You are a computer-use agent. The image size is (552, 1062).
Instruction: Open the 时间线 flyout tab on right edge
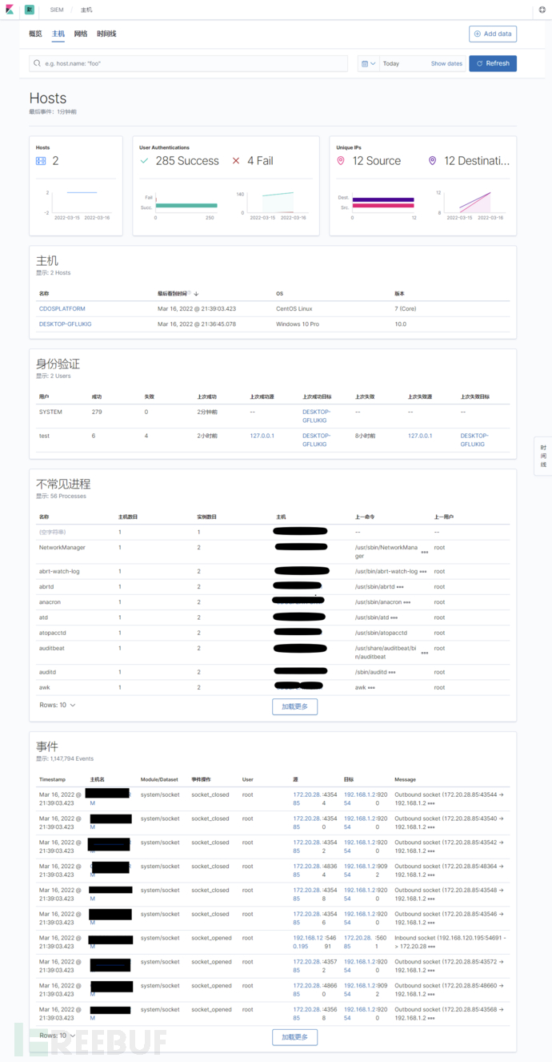(x=543, y=456)
